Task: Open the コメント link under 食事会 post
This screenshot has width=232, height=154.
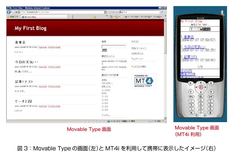Action: pyautogui.click(x=43, y=47)
